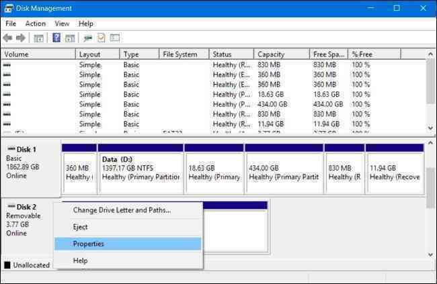Sort by the File System column header
Image resolution: width=437 pixels, height=284 pixels.
pyautogui.click(x=184, y=54)
